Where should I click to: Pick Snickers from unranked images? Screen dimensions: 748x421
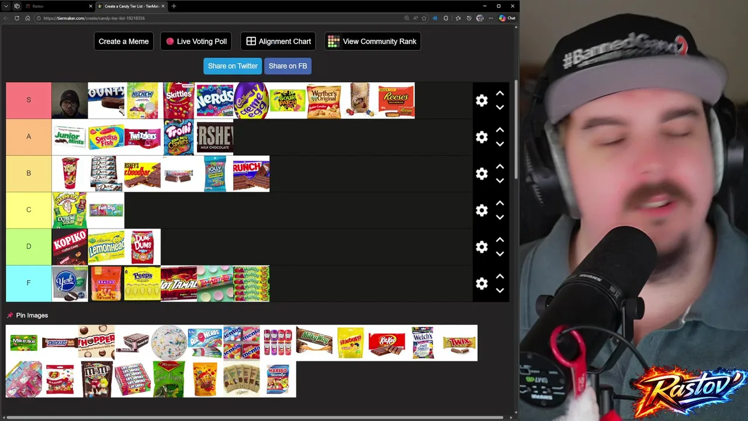60,343
